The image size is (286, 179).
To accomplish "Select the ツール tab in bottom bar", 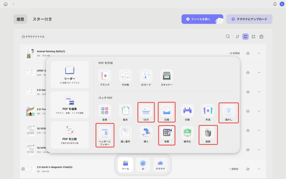I will tap(125, 164).
